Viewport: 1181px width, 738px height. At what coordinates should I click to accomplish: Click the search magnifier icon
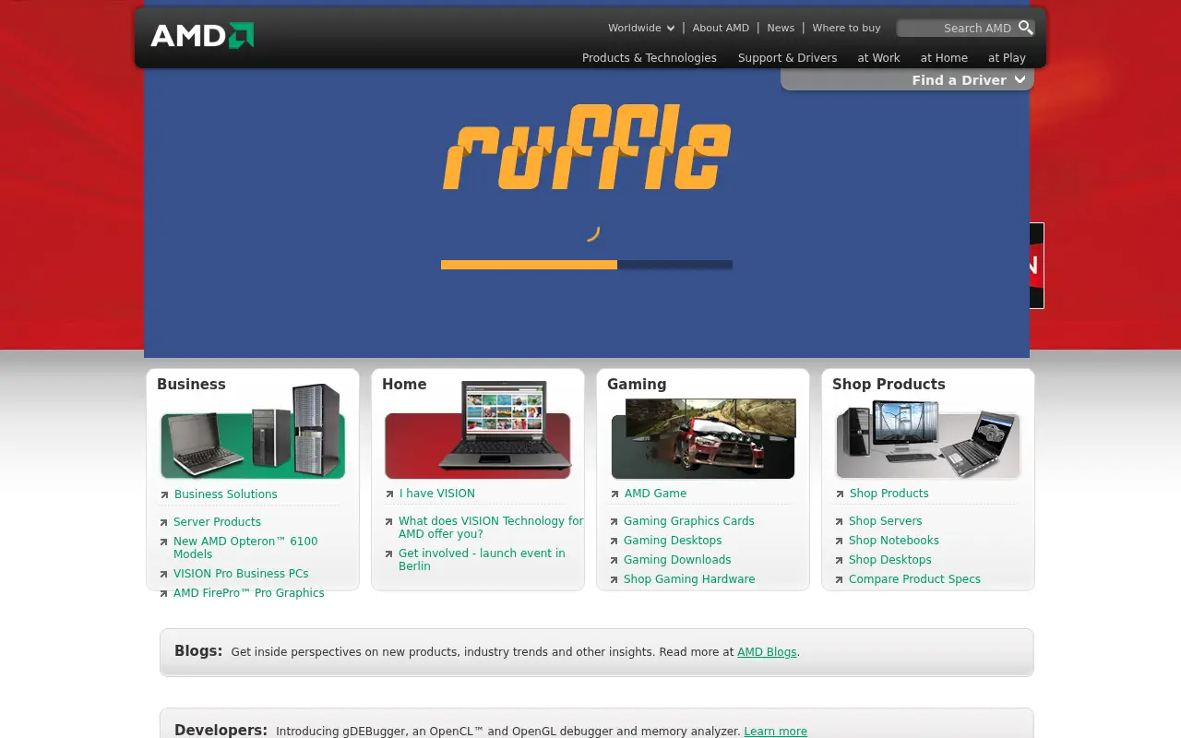[1025, 28]
